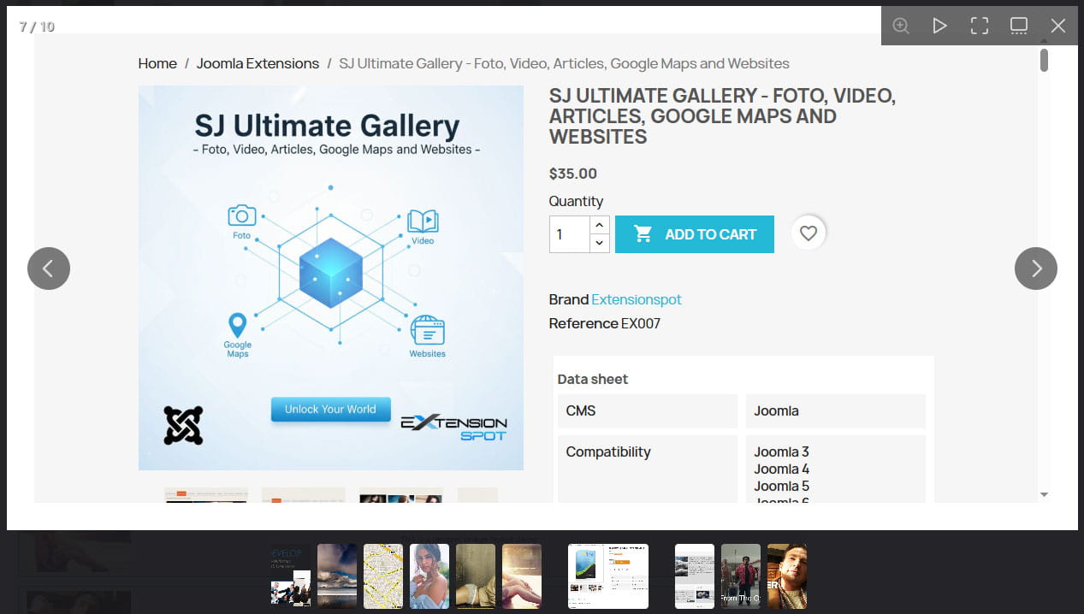Select the cloudy sky thumbnail
This screenshot has height=614, width=1084.
coord(337,576)
